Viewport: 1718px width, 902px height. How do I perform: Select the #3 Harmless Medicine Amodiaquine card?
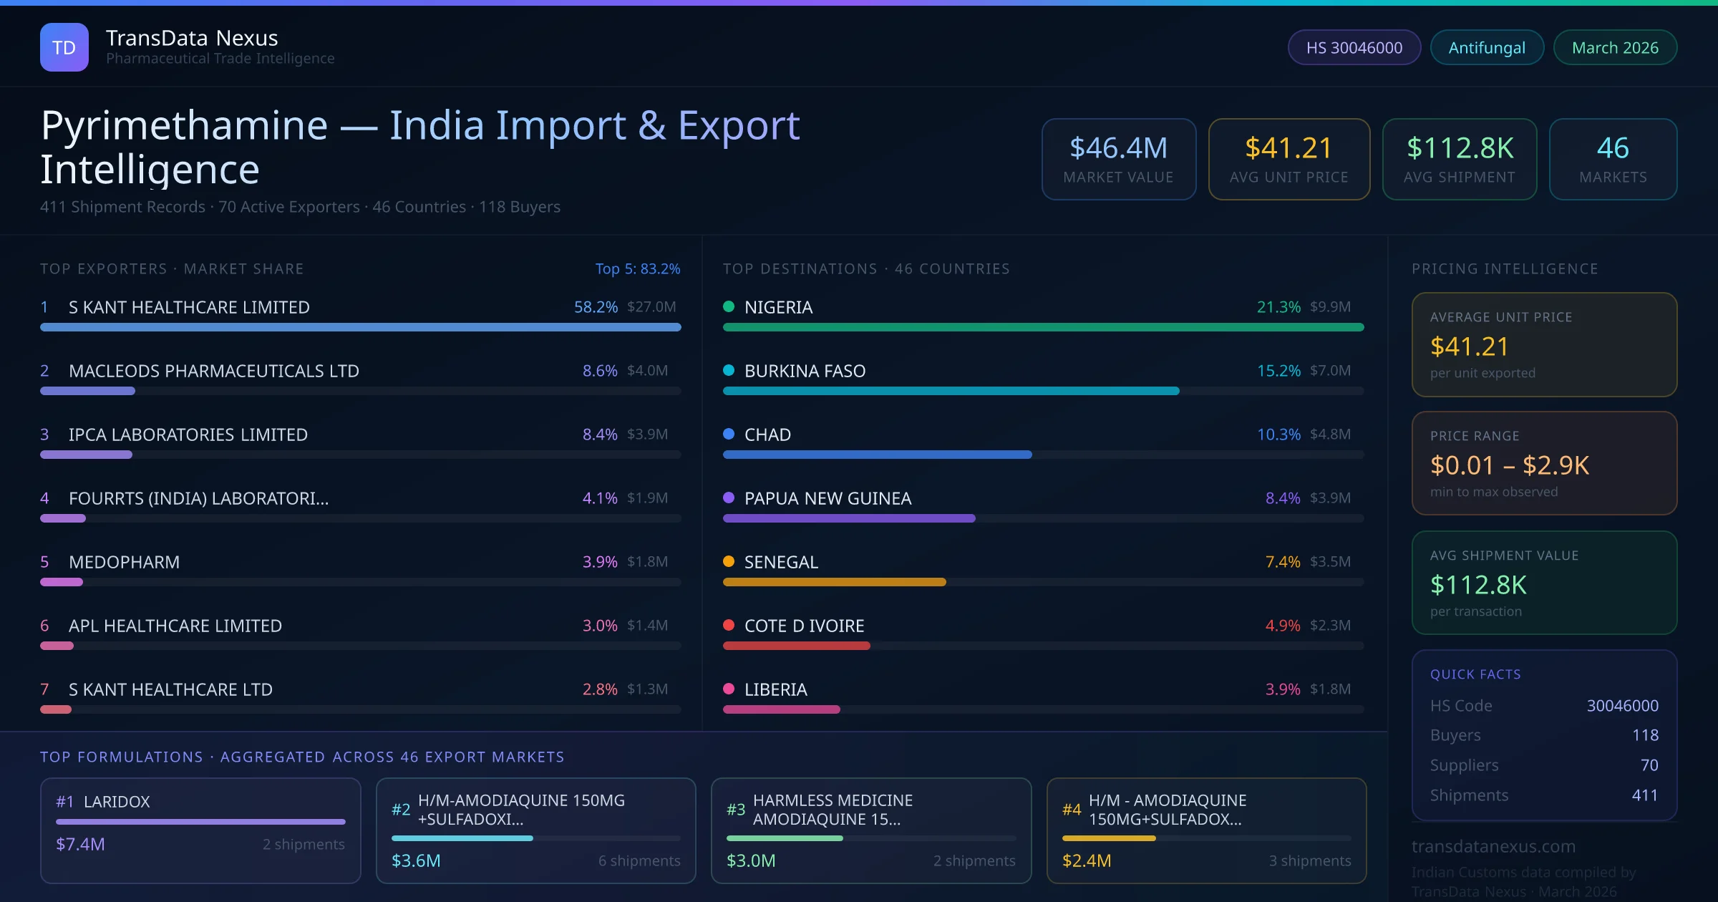[870, 830]
